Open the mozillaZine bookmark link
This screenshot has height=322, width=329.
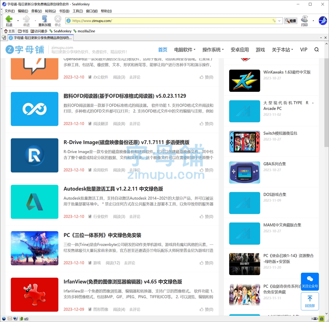tap(84, 31)
